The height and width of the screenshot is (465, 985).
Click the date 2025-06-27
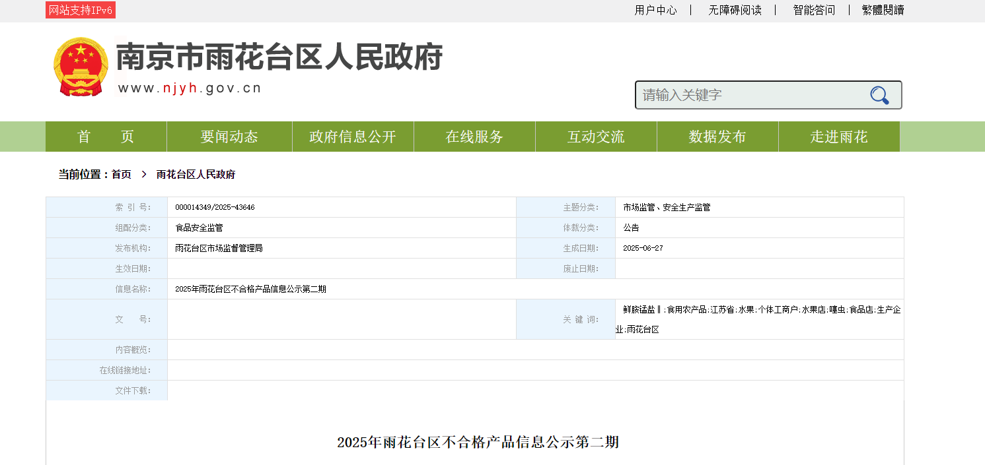(x=643, y=248)
